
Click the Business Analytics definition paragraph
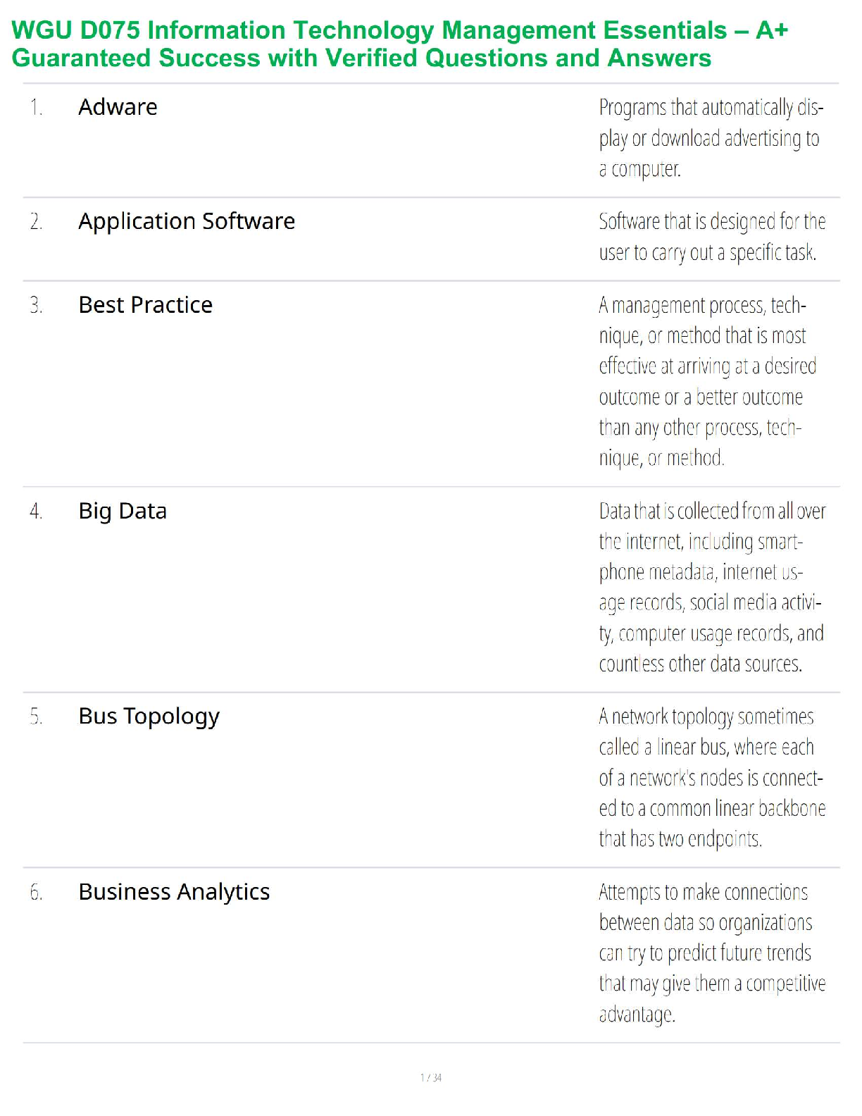pyautogui.click(x=711, y=953)
